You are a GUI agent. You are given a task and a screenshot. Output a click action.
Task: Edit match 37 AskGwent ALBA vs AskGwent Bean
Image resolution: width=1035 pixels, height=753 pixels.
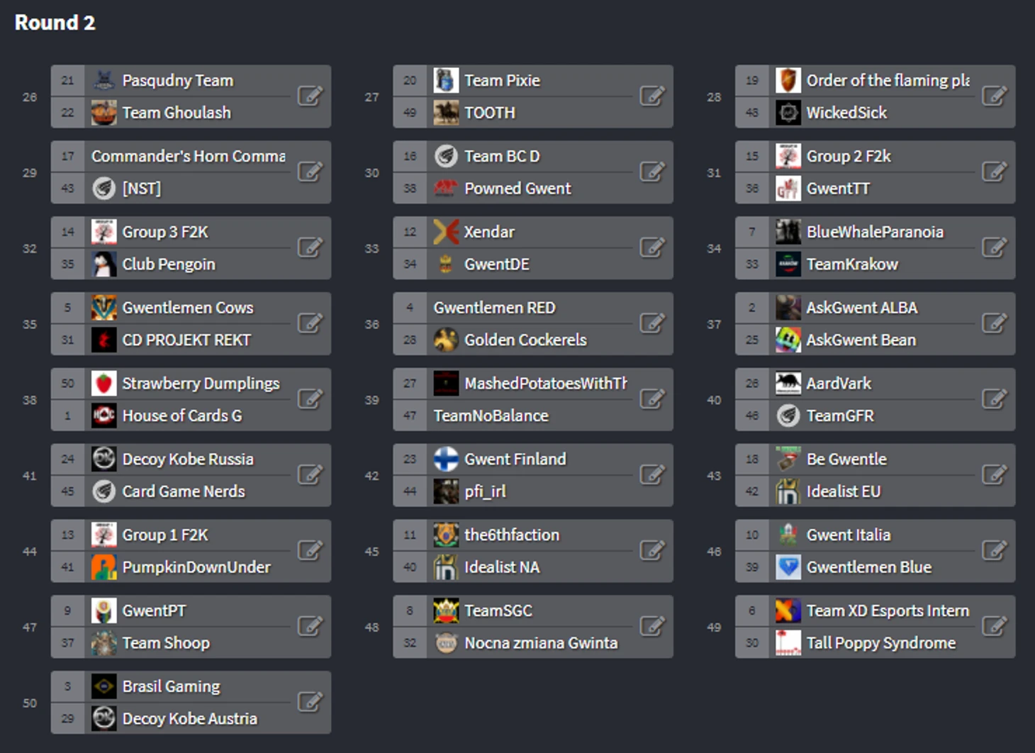pyautogui.click(x=995, y=323)
